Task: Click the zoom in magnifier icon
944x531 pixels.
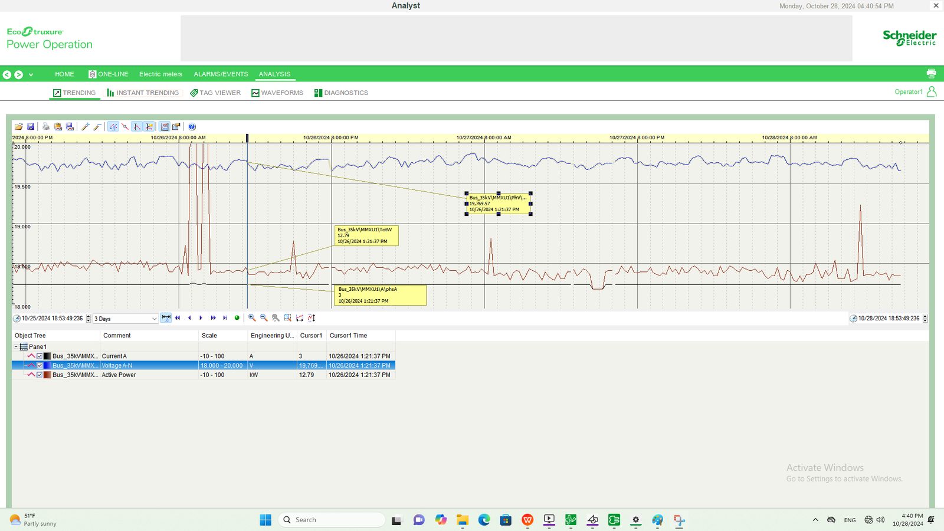Action: tap(252, 317)
